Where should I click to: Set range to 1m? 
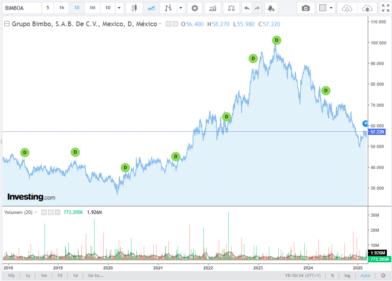coord(44,275)
